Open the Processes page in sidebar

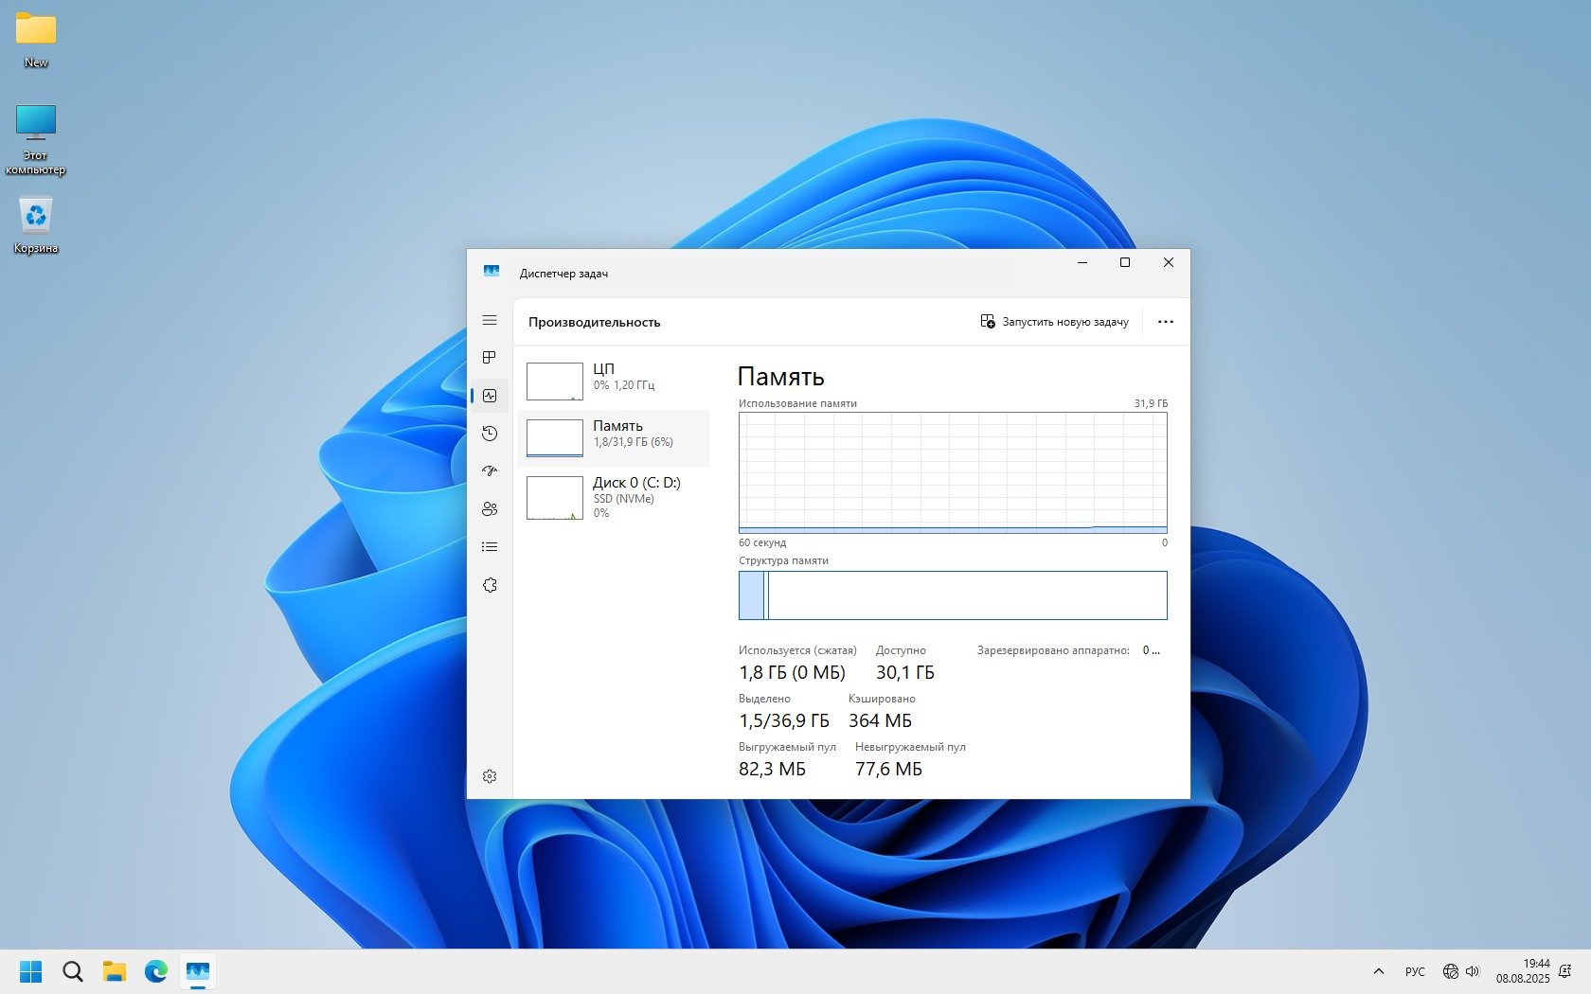490,358
